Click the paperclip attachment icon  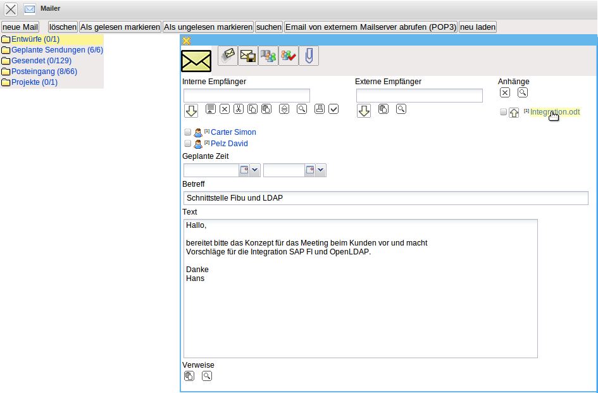(309, 56)
